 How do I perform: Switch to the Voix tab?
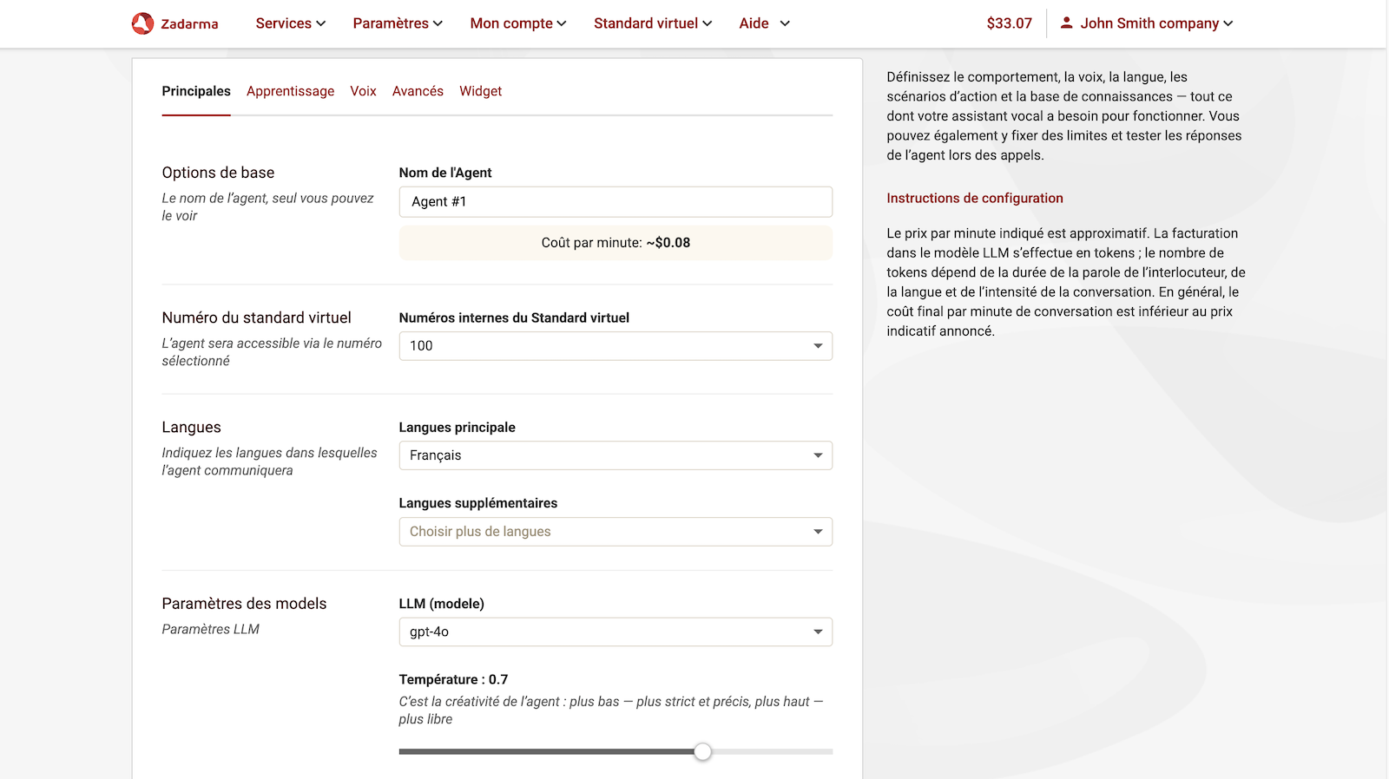point(363,91)
